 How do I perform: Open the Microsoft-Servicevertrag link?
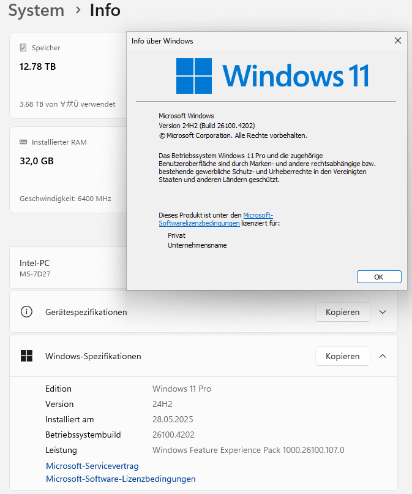[x=92, y=466]
